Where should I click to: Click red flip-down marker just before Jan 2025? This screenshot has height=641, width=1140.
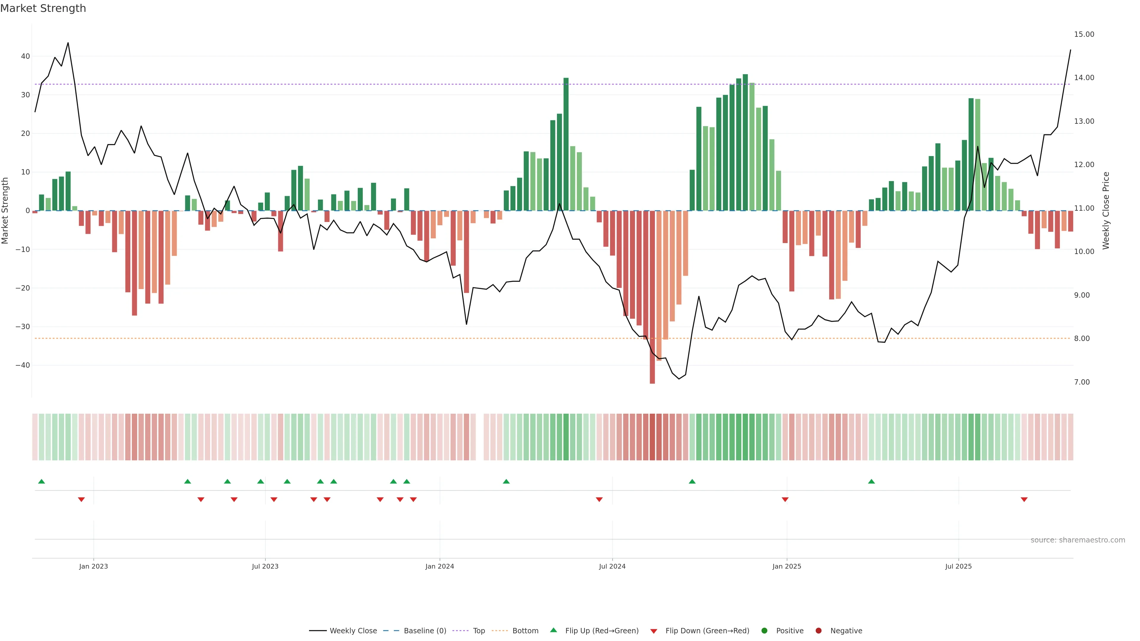[785, 499]
